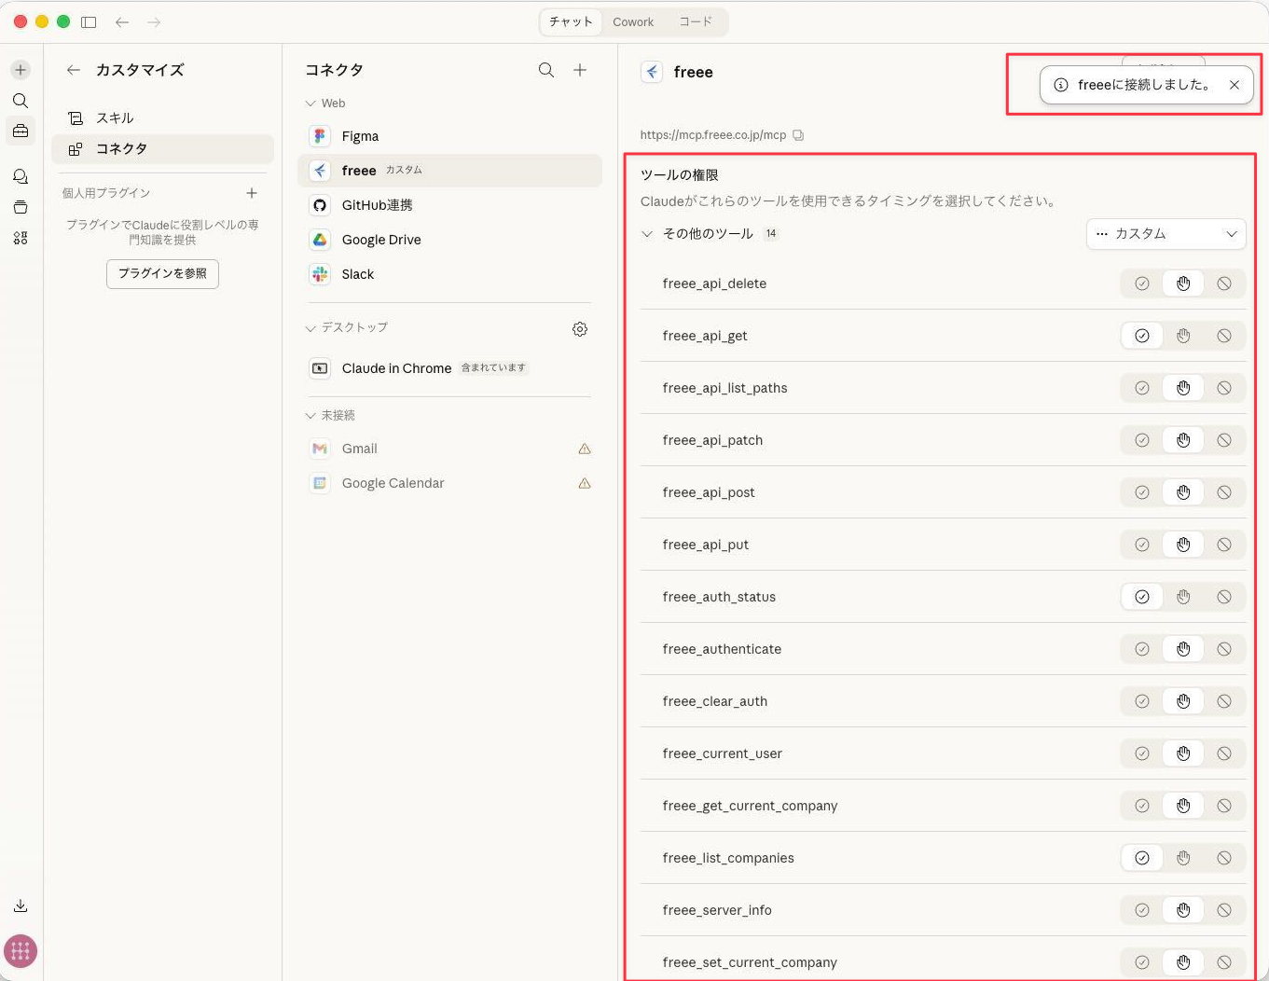This screenshot has width=1269, height=981.
Task: Open the user profile avatar at bottom left
Action: pyautogui.click(x=21, y=951)
